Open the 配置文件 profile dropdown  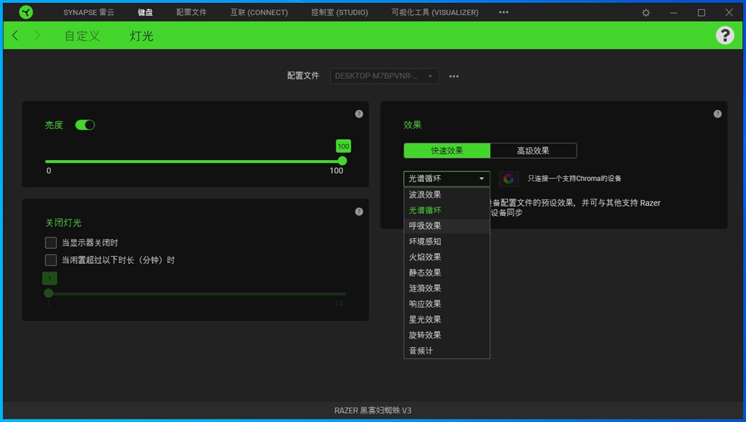point(384,76)
